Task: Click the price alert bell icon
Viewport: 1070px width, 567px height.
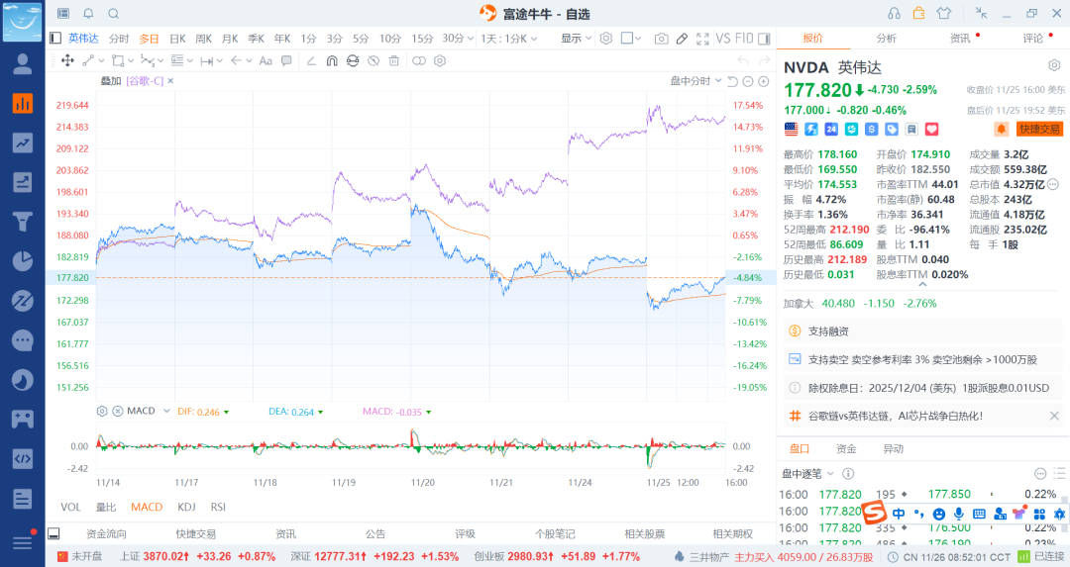Action: (x=1001, y=129)
